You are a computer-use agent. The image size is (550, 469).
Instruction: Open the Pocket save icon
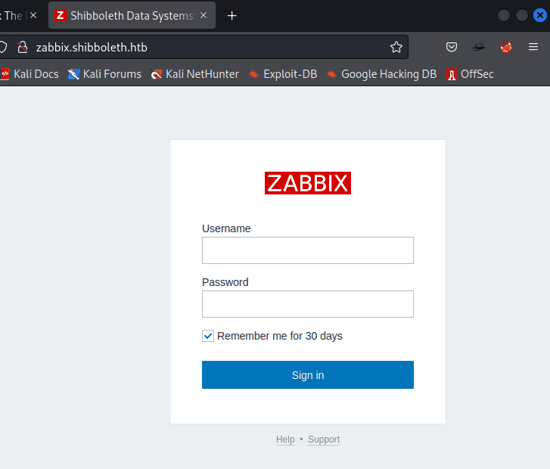[452, 47]
